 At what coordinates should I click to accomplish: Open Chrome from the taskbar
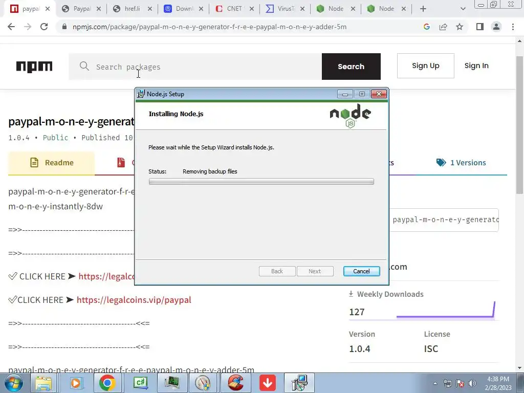pos(107,383)
